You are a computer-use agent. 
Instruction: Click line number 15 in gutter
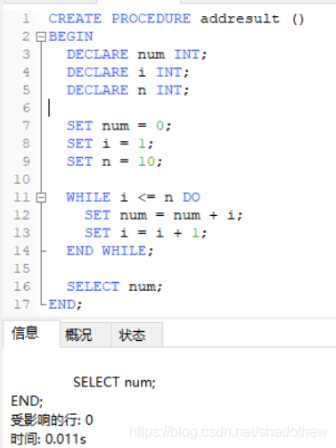coord(22,269)
